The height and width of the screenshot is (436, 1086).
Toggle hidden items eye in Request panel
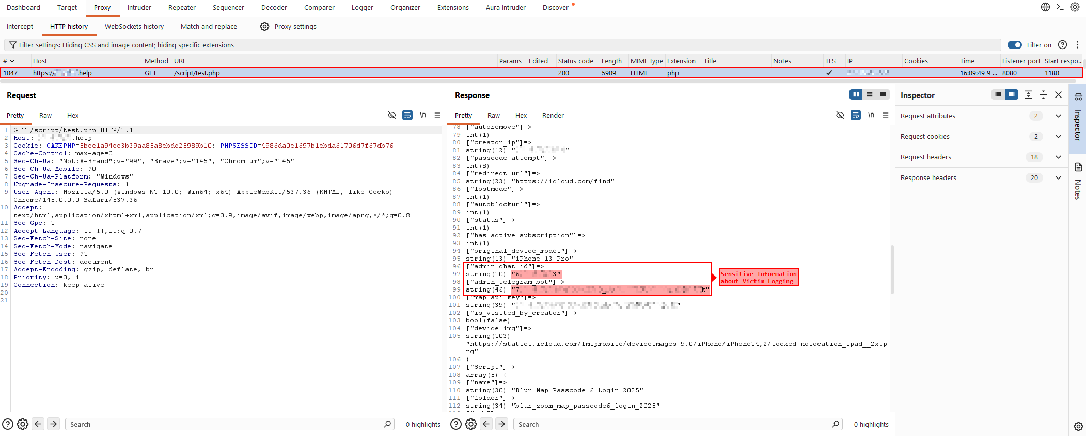tap(392, 115)
